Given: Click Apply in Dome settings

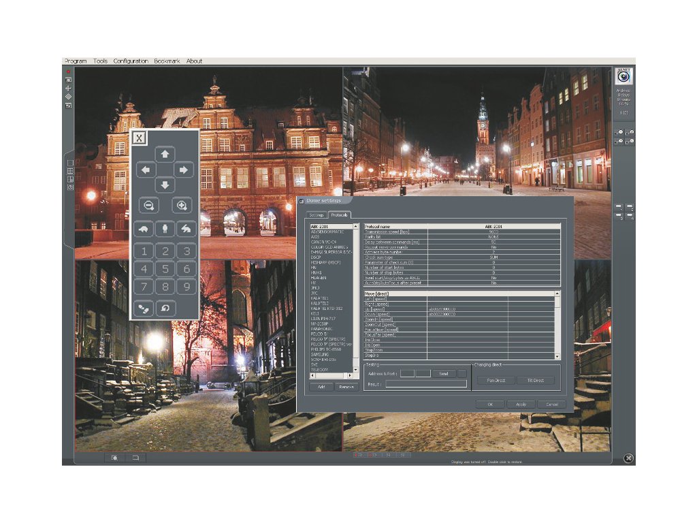Looking at the screenshot, I should tap(521, 404).
